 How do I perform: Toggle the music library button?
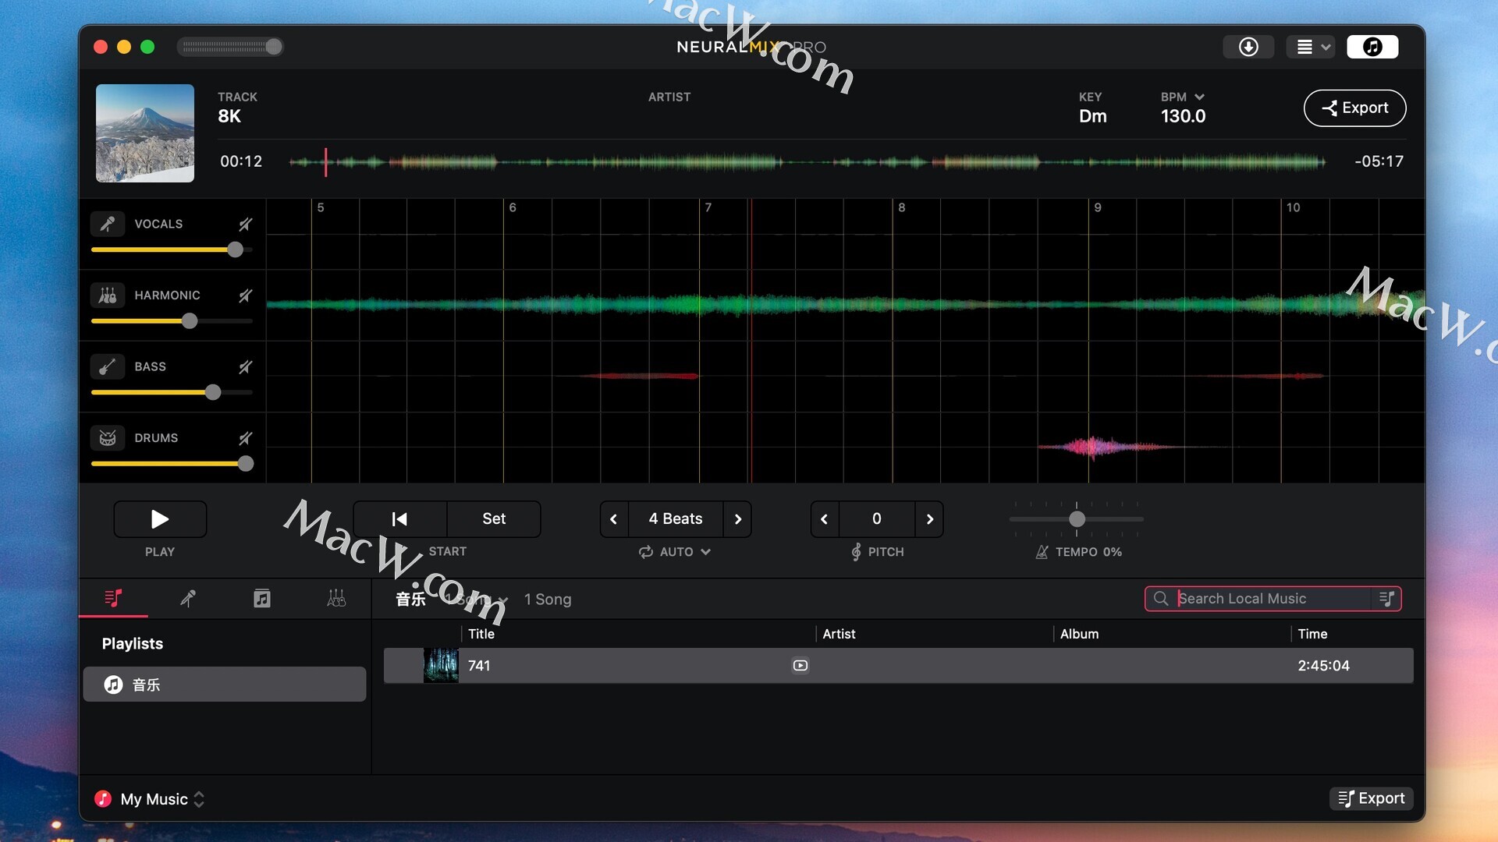(1372, 47)
